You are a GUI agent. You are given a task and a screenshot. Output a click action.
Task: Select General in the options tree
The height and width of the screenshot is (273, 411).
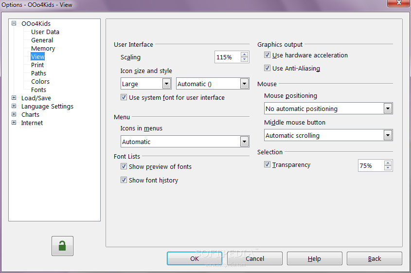pyautogui.click(x=42, y=40)
